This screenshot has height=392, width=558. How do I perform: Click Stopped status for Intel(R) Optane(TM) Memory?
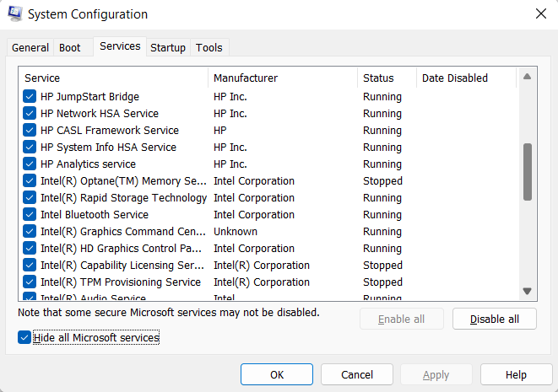click(x=382, y=181)
